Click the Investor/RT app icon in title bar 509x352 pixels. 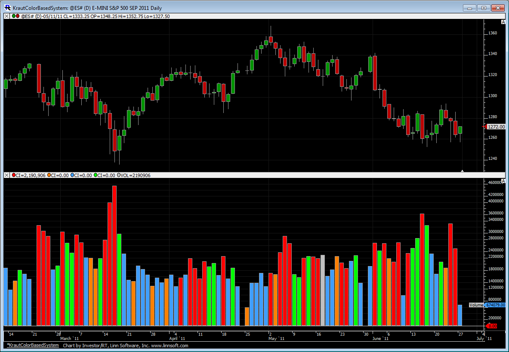(7, 8)
